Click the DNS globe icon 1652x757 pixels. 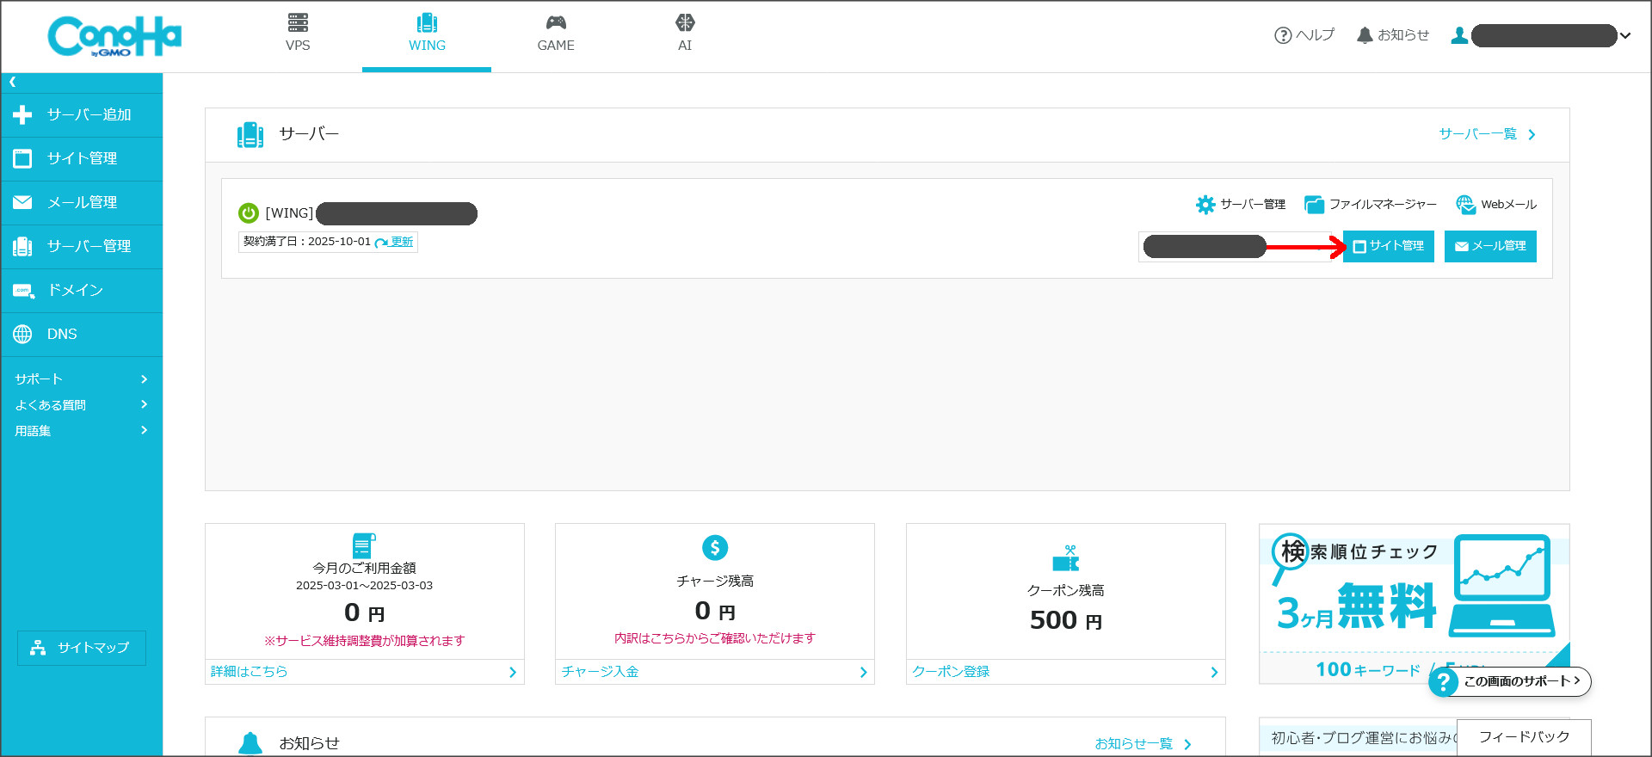point(22,335)
